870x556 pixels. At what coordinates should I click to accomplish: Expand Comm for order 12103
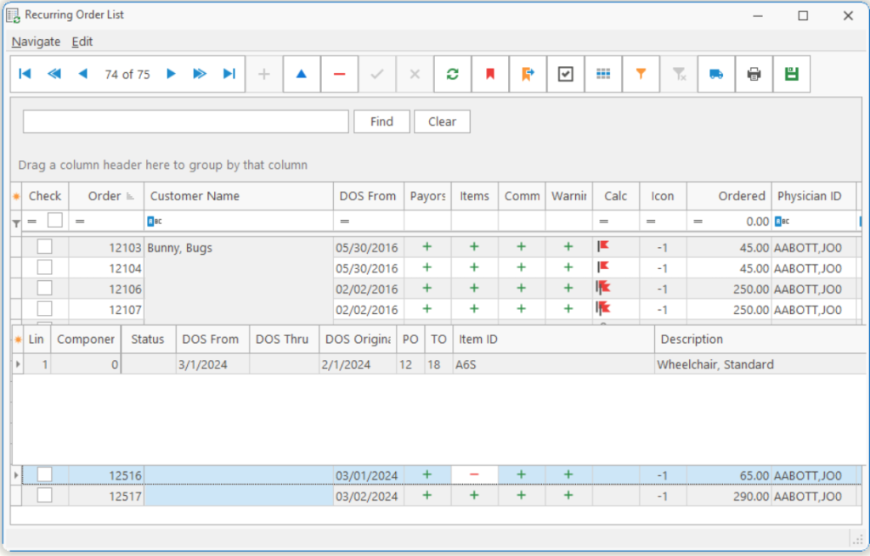pos(521,247)
